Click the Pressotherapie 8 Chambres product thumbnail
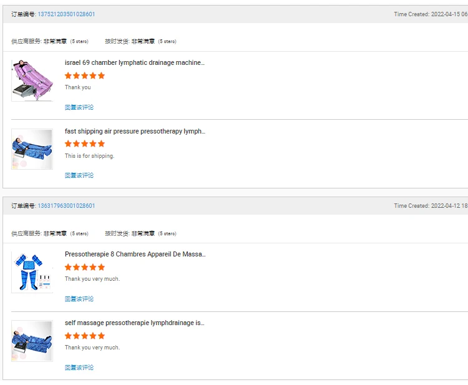 pos(32,272)
